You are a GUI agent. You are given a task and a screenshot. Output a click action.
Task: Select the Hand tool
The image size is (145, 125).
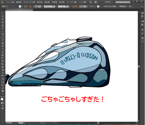coord(2,91)
